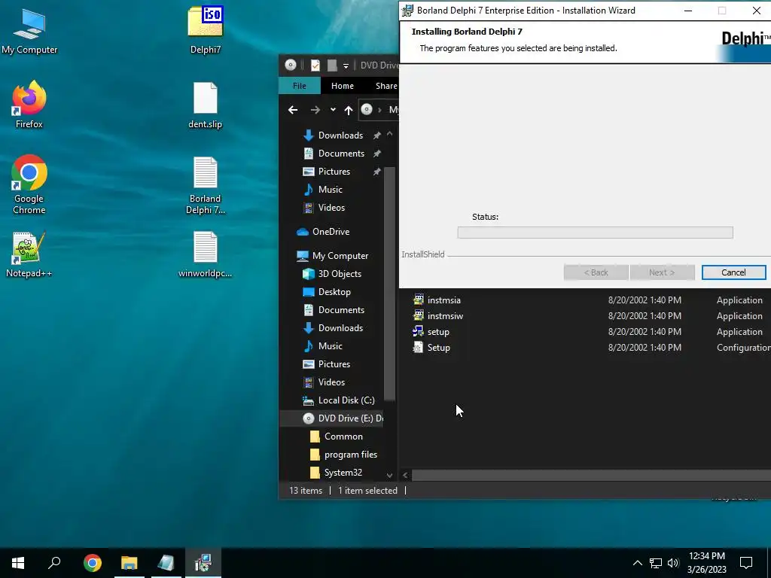
Task: Open 3D Objects in navigation pane
Action: click(340, 274)
